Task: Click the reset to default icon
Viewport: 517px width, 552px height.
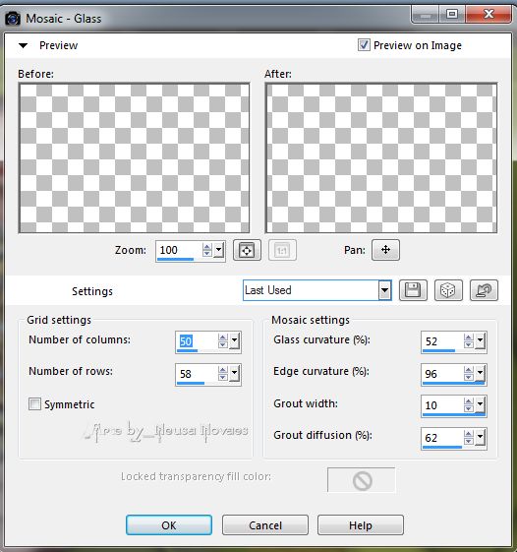Action: [x=484, y=290]
